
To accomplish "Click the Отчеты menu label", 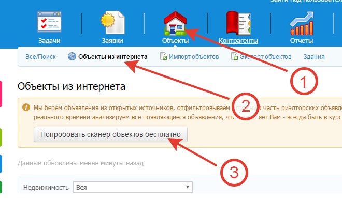I will (302, 41).
